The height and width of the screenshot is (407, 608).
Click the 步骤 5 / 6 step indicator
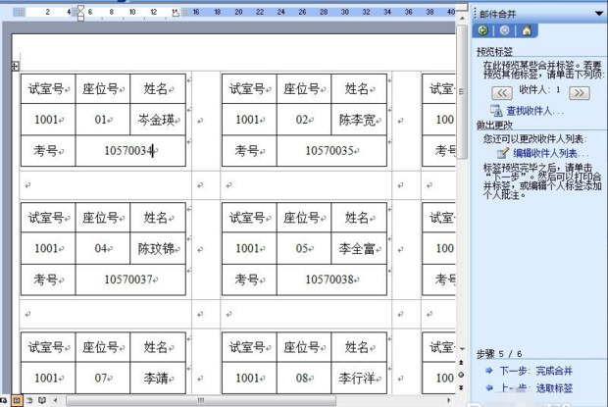coord(499,353)
